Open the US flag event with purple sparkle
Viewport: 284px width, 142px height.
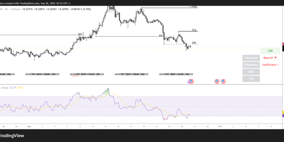tap(191, 82)
